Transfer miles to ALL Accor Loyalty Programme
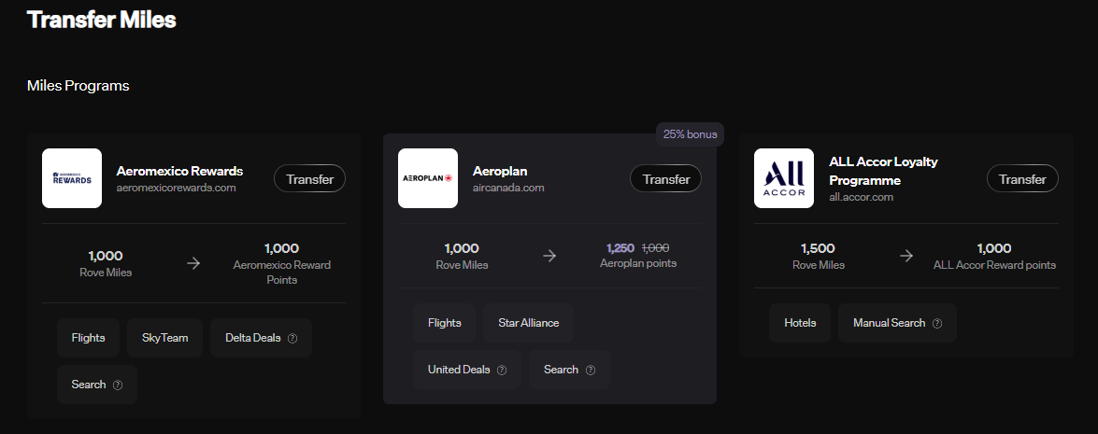Screen dimensions: 1098x434 [1022, 179]
